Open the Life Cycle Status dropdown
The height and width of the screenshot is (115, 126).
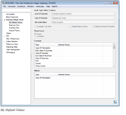click(x=83, y=22)
